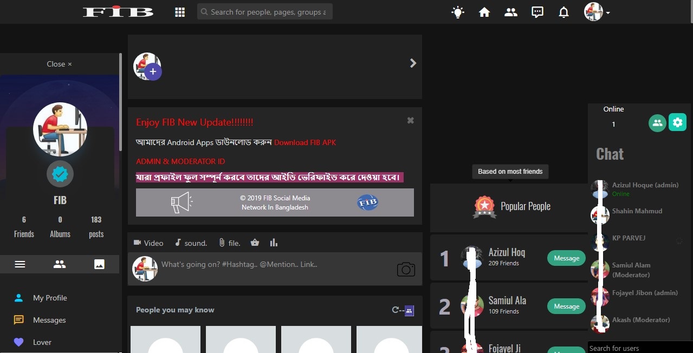View the 183 posts count
The height and width of the screenshot is (353, 693).
pos(96,227)
